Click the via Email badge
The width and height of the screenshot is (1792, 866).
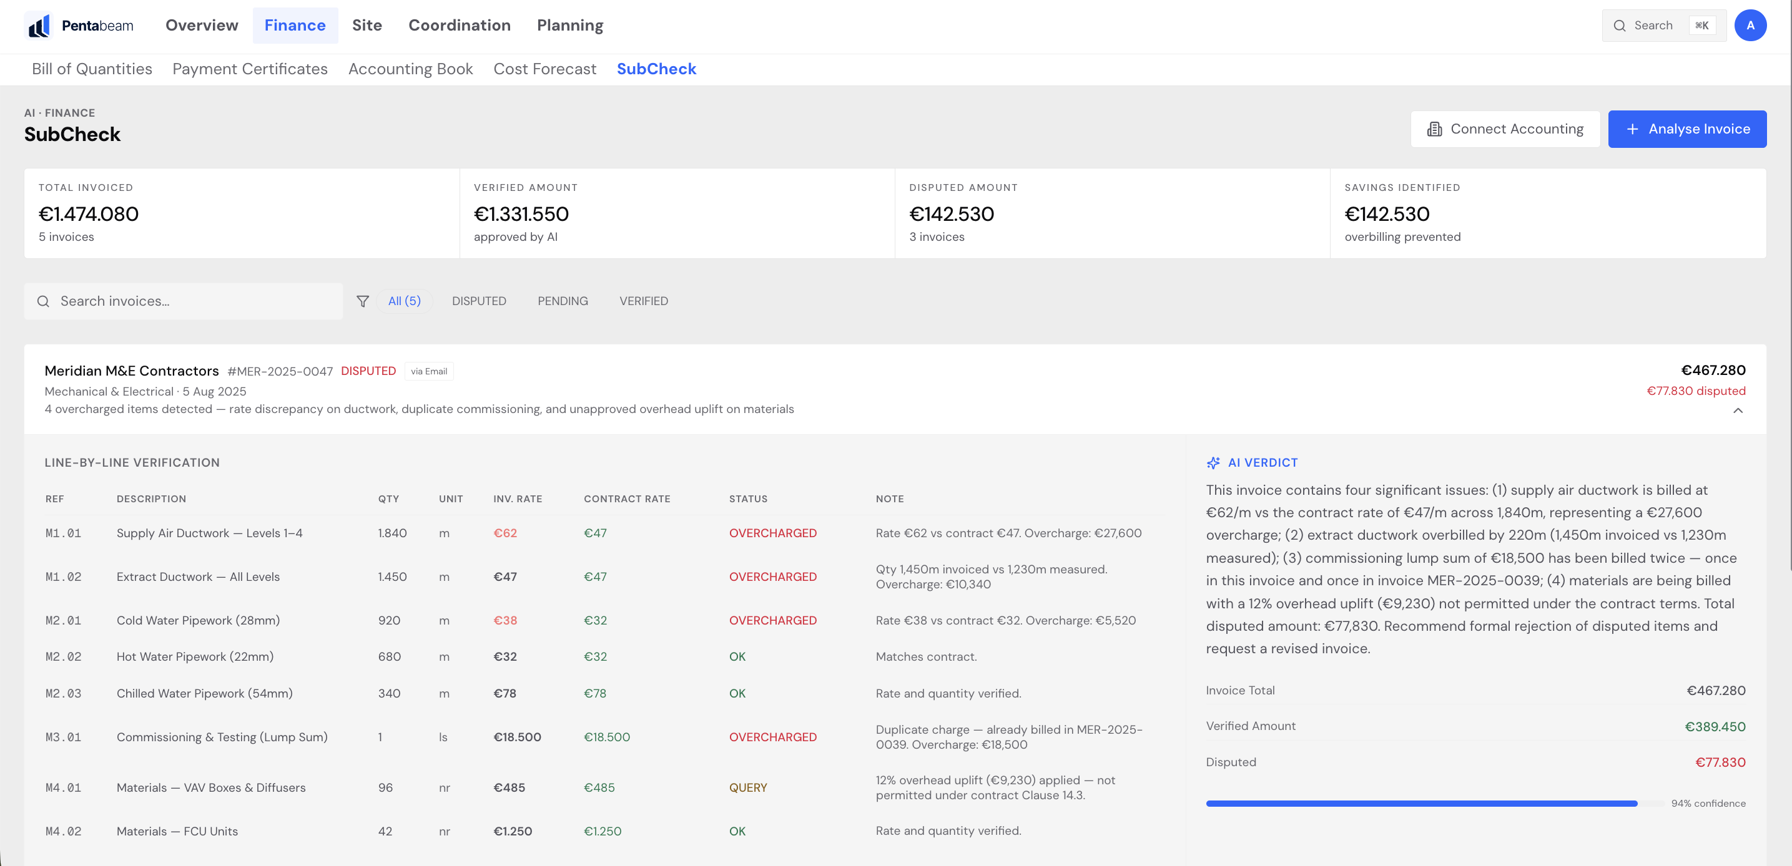[x=428, y=371]
